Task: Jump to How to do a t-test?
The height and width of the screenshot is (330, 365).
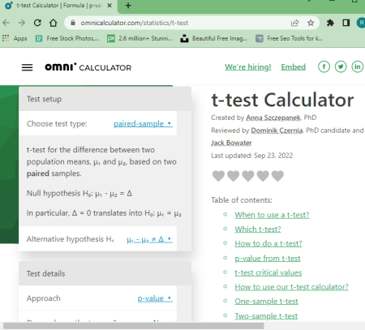Action: pyautogui.click(x=268, y=243)
